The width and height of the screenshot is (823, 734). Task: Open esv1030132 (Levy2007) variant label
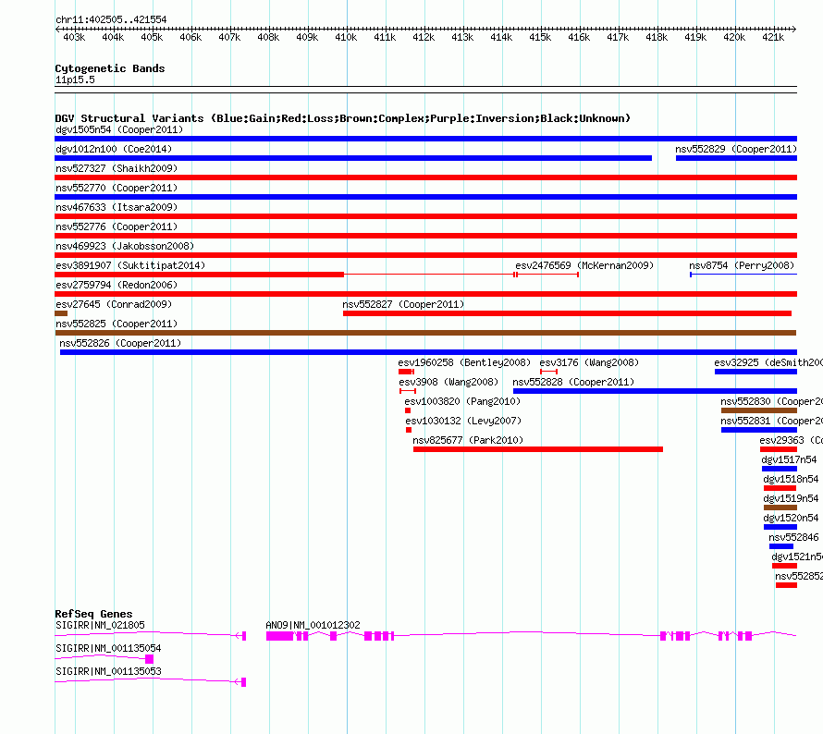(x=463, y=421)
